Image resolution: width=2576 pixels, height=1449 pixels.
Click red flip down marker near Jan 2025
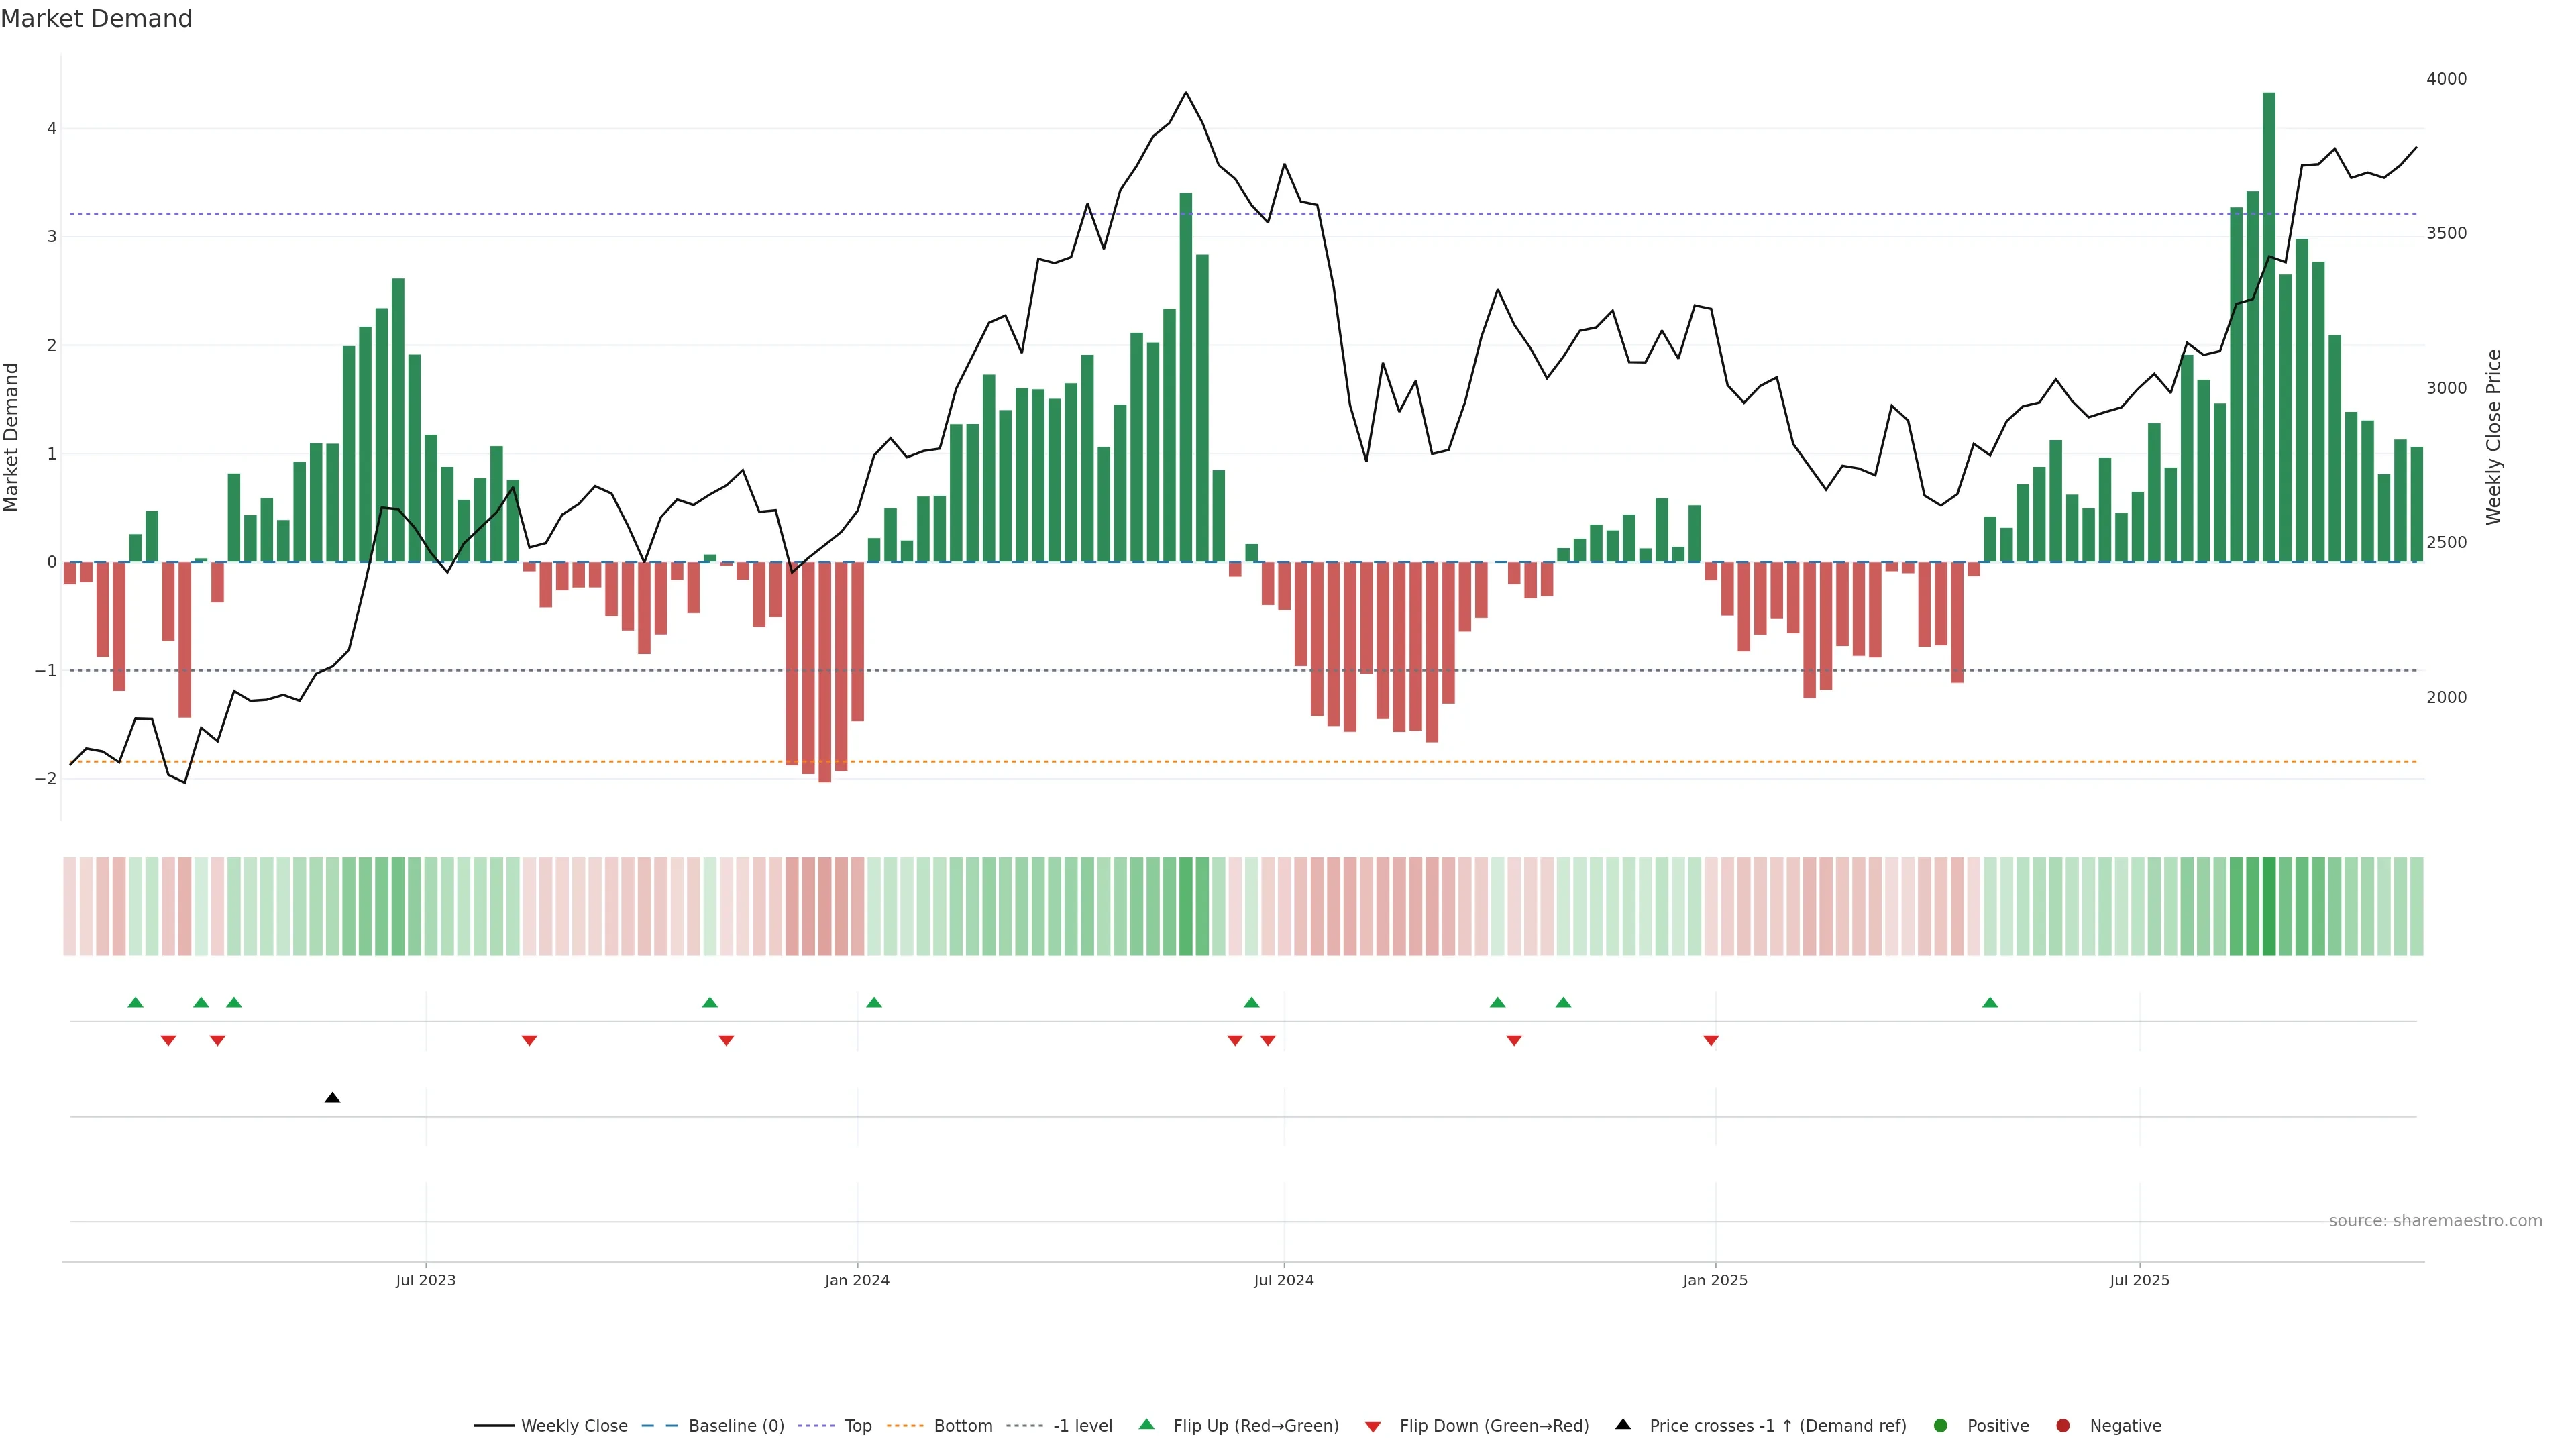pyautogui.click(x=1711, y=1041)
